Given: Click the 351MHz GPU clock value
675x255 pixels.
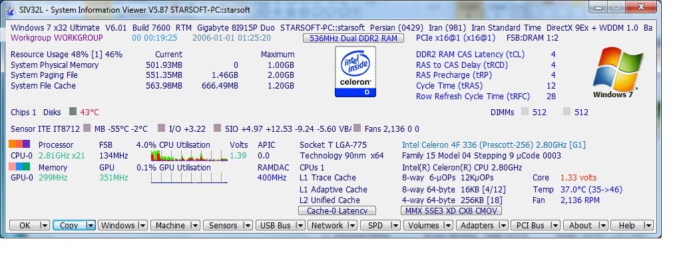Looking at the screenshot, I should pos(114,178).
